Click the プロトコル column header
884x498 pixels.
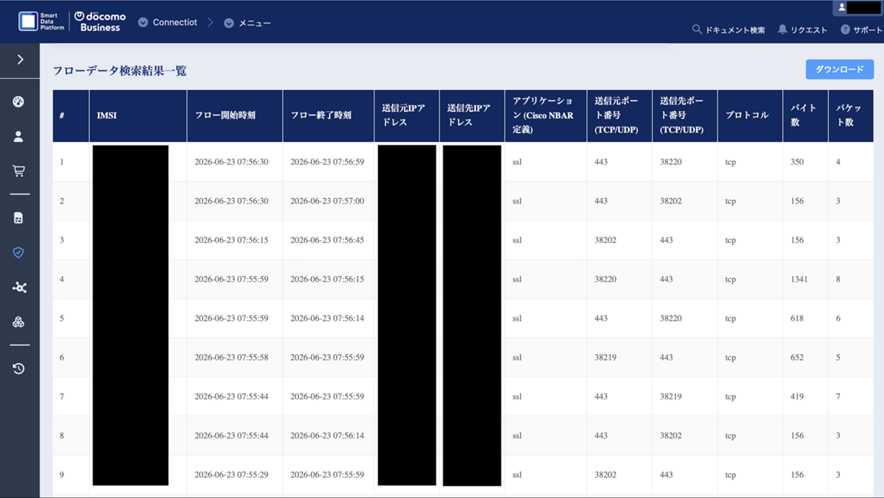click(x=750, y=115)
